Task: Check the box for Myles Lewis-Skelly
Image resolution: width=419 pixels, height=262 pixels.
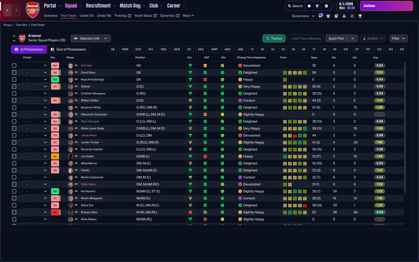Action: pyautogui.click(x=14, y=128)
